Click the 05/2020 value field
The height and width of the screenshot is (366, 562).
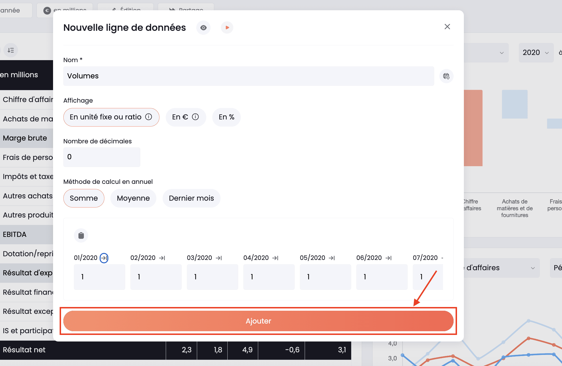pos(325,277)
